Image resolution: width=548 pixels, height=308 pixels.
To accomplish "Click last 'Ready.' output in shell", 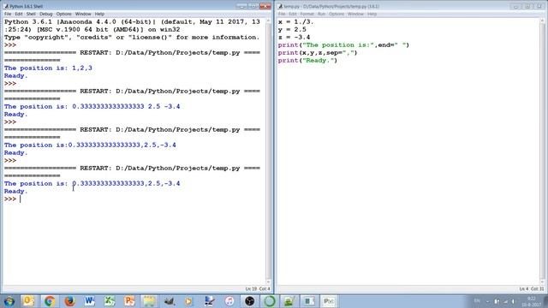I will coord(15,192).
